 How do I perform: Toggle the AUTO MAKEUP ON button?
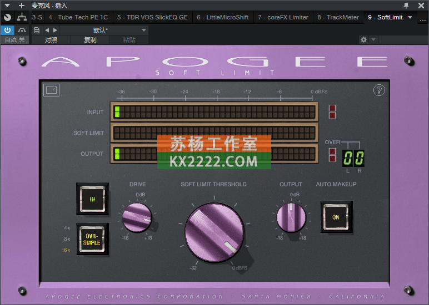point(336,217)
